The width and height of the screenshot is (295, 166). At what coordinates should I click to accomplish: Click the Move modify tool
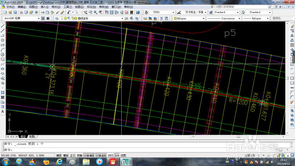coord(292,50)
